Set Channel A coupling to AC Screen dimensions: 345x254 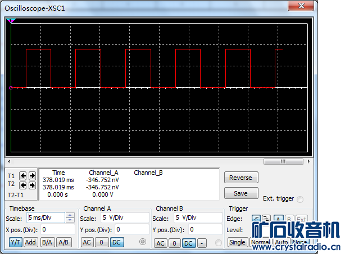87,242
